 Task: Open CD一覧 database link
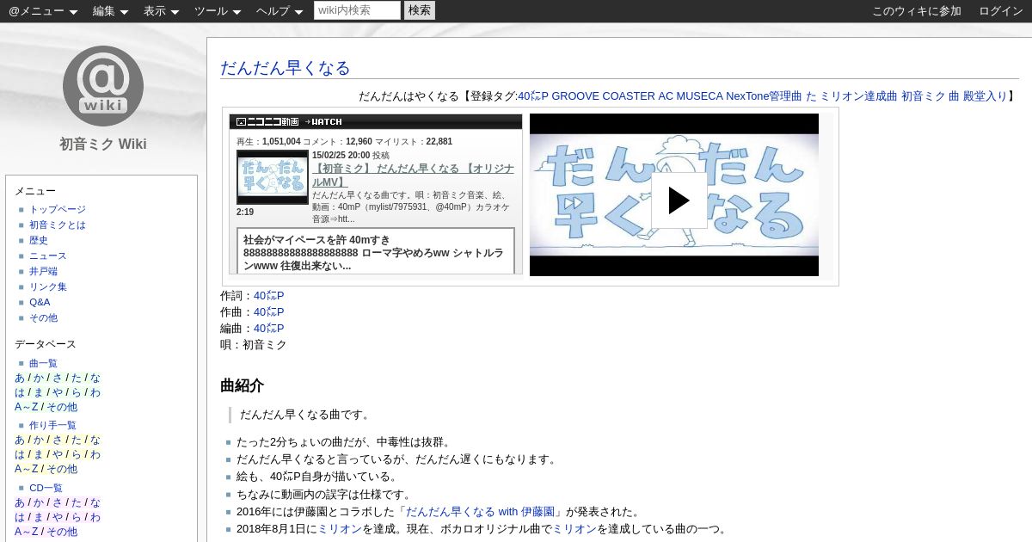tap(46, 488)
